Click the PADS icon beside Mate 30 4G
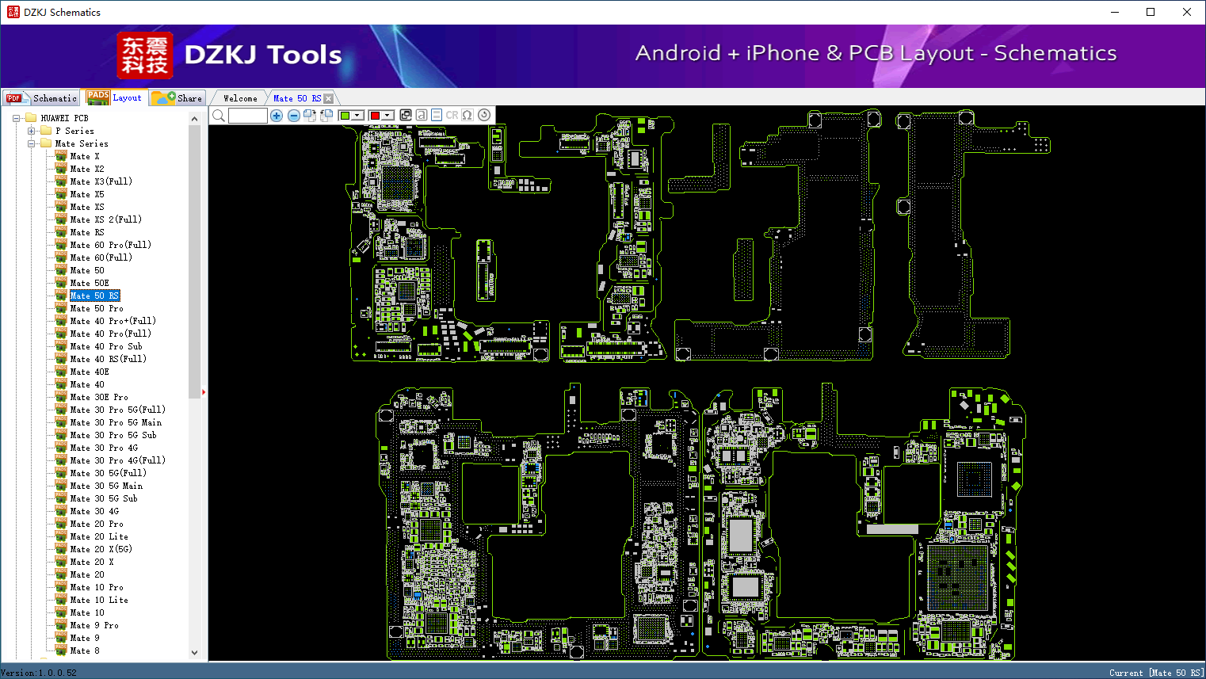 point(61,511)
